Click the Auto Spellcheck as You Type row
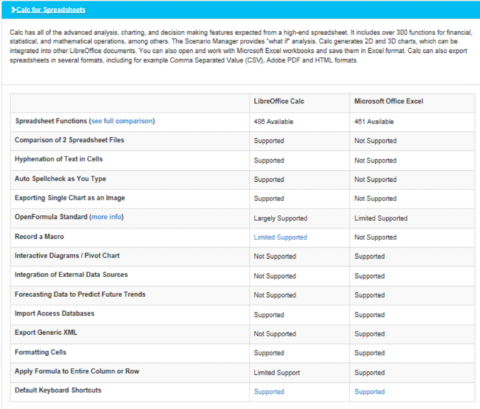 click(x=243, y=180)
